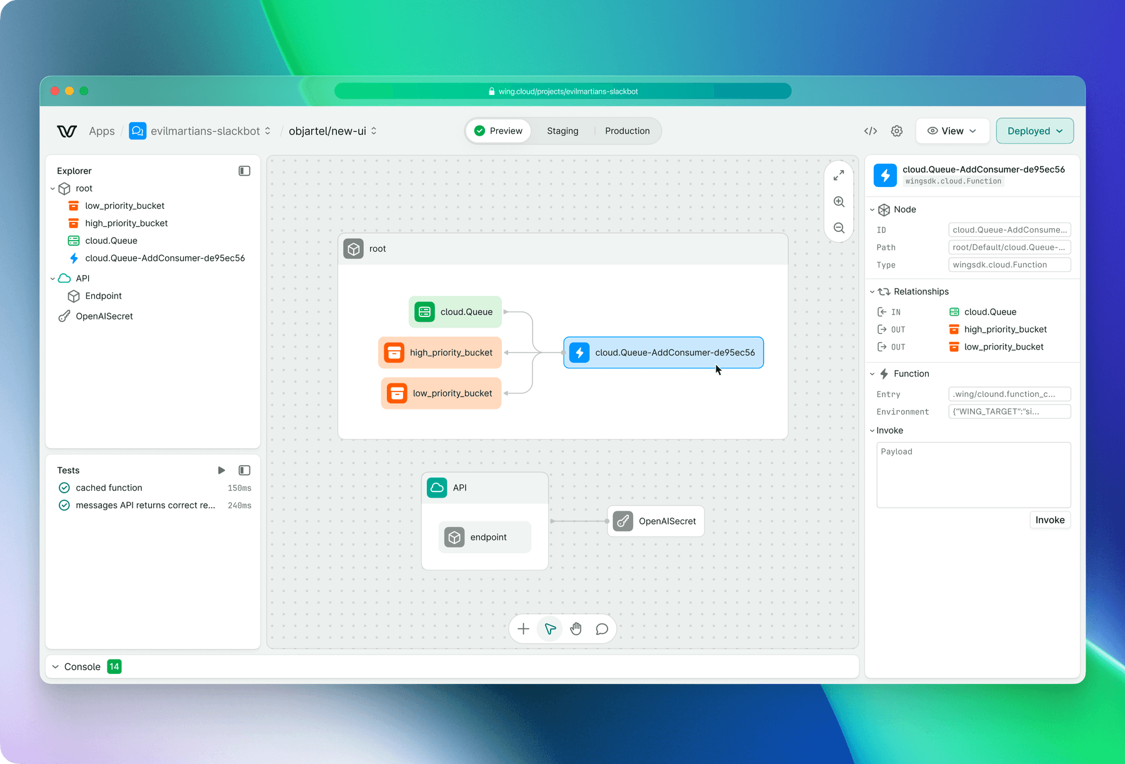Select the OpenAISecret key icon on canvas

622,520
